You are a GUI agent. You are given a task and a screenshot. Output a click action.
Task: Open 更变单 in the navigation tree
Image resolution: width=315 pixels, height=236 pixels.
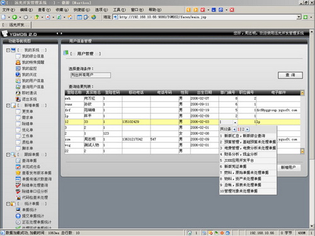(x=28, y=111)
